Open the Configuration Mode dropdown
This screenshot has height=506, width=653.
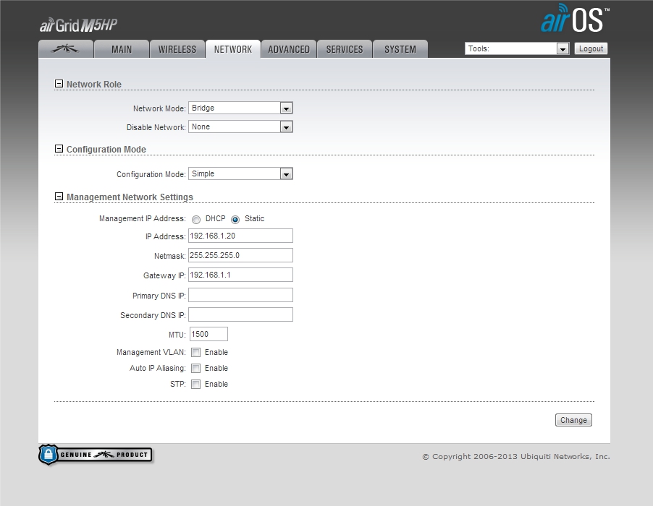point(240,173)
